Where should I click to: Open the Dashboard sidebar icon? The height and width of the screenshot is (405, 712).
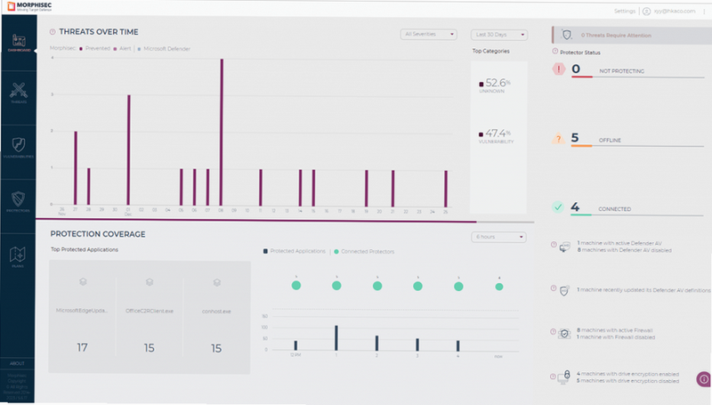pyautogui.click(x=19, y=42)
